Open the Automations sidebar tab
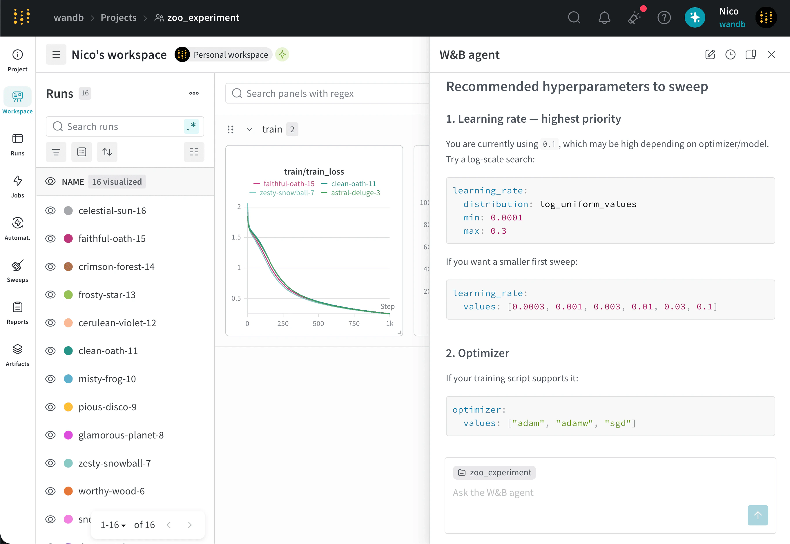Image resolution: width=790 pixels, height=544 pixels. click(17, 229)
